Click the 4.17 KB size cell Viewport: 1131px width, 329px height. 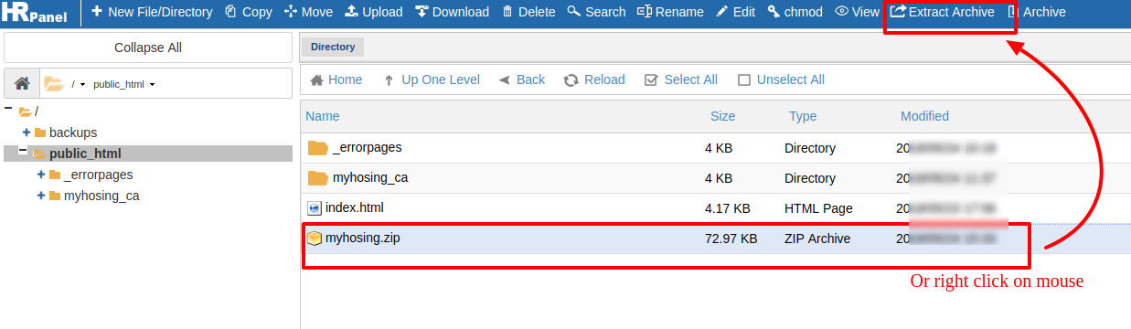(728, 208)
